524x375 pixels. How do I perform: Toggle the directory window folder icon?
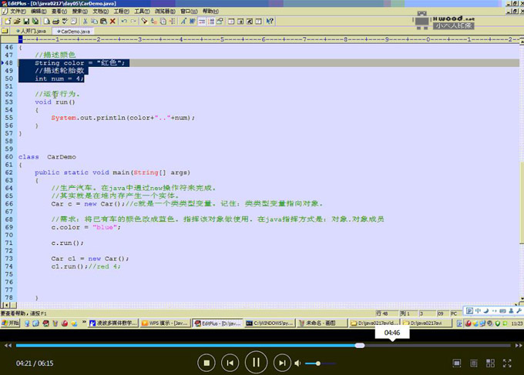5,31
